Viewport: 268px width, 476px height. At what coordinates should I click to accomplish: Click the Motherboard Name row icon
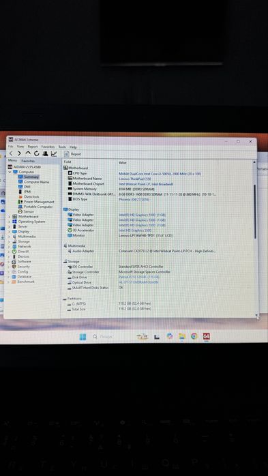pyautogui.click(x=70, y=179)
